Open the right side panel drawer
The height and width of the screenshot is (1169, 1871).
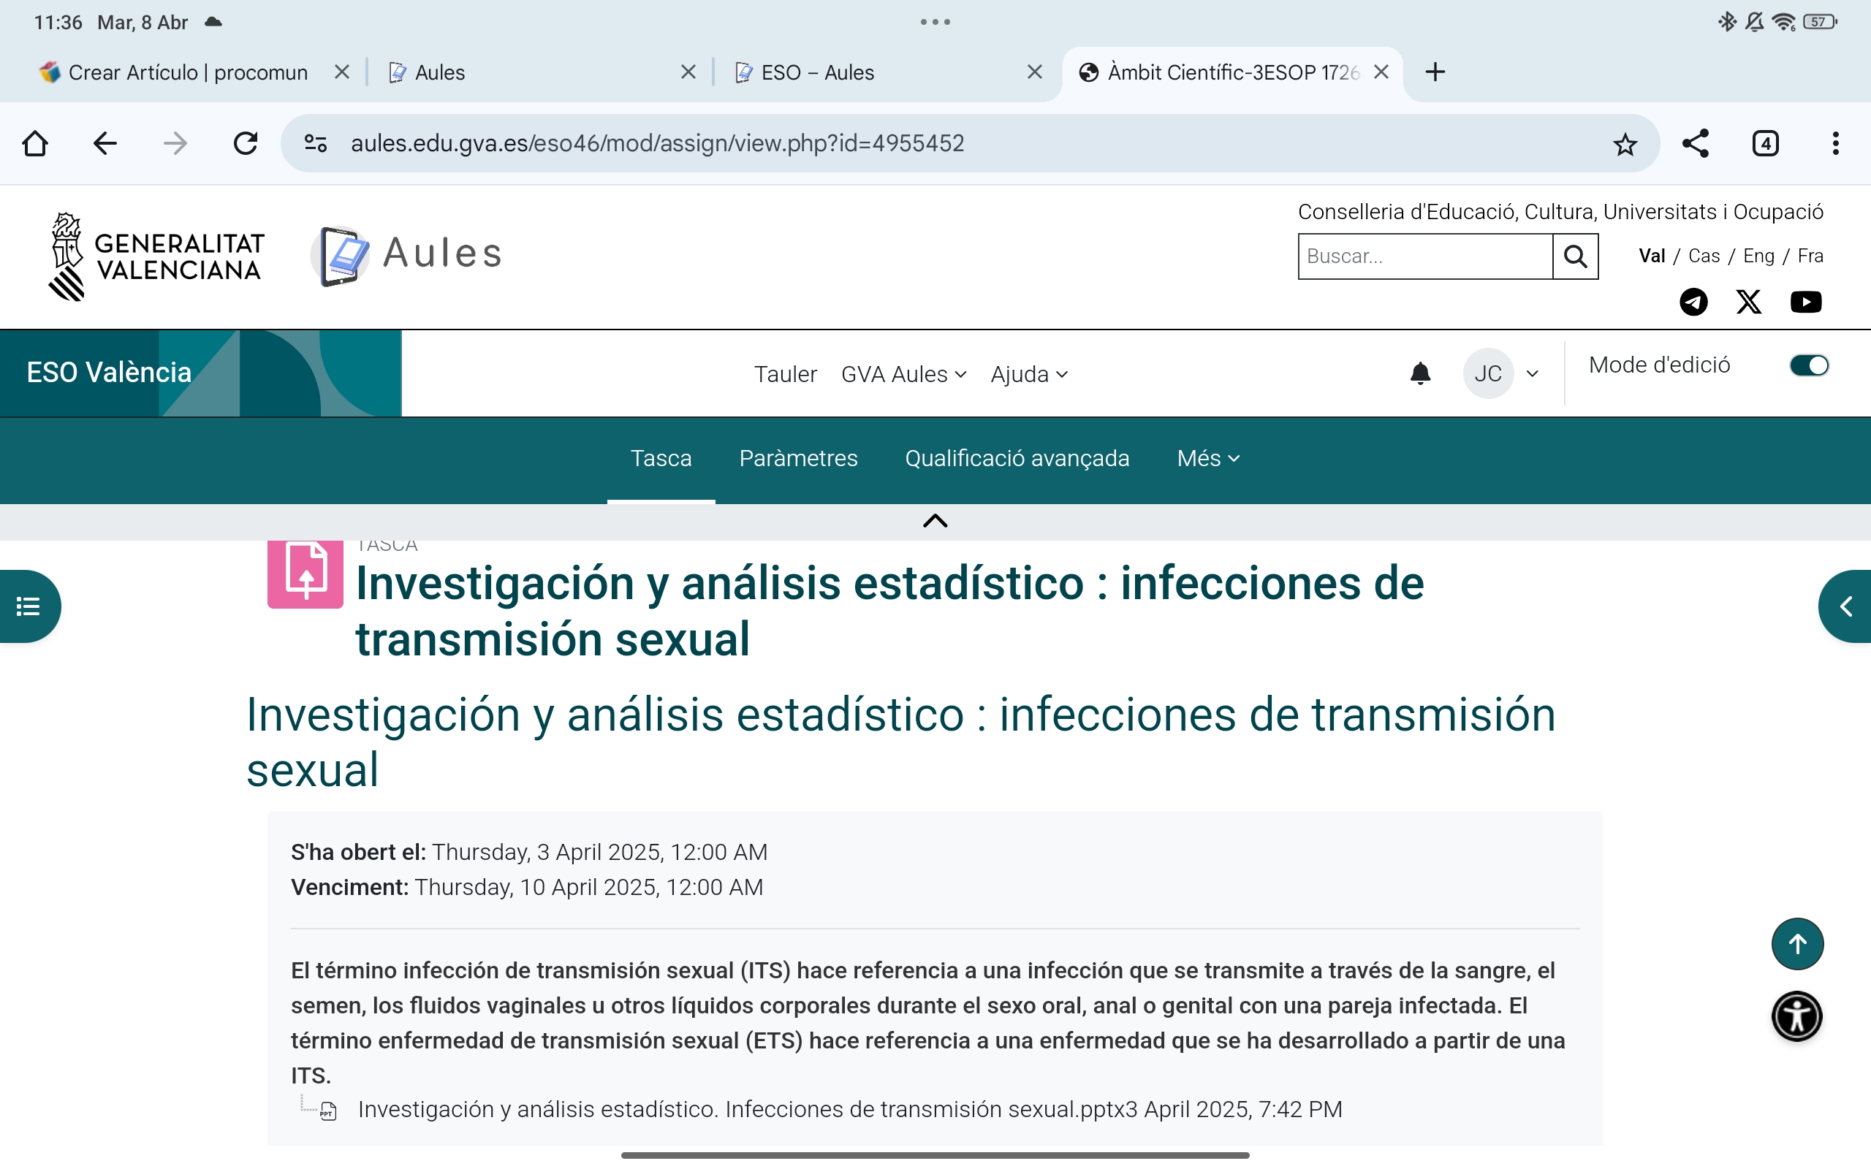(x=1848, y=606)
